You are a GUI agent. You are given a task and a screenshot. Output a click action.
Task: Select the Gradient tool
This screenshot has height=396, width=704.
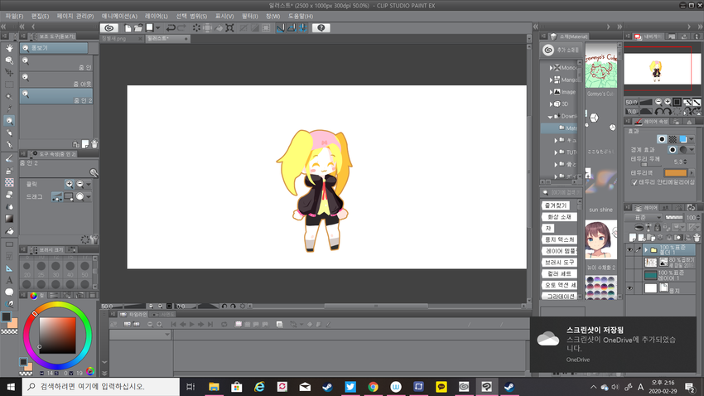pos(9,219)
